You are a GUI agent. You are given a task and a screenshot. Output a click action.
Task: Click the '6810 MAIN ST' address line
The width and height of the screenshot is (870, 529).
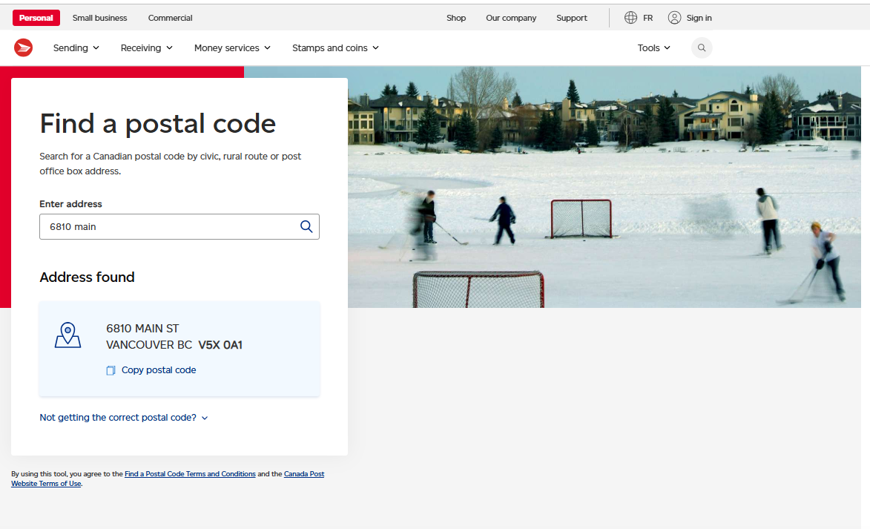(x=142, y=329)
